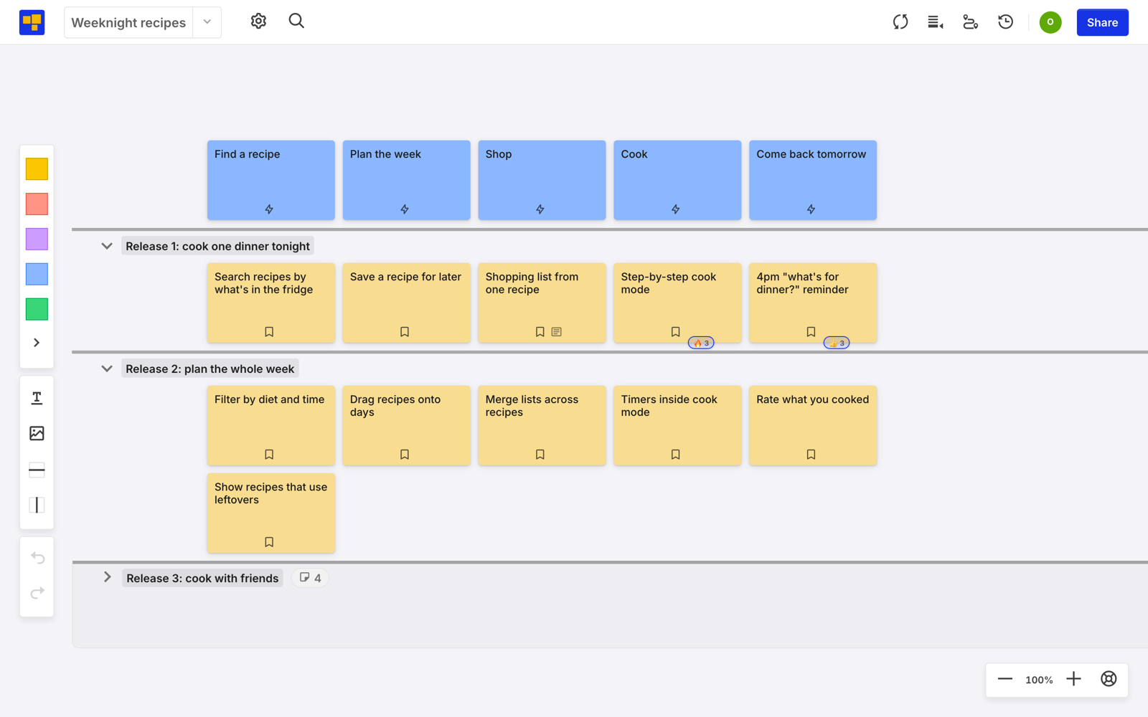Expand Release 3 section
This screenshot has height=717, width=1148.
tap(107, 577)
